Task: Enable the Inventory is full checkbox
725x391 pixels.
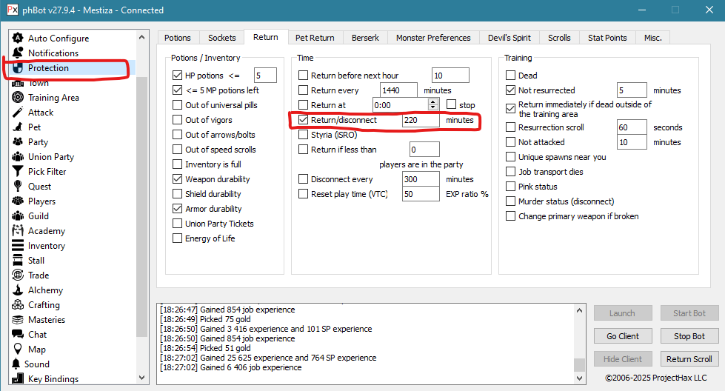Action: [177, 164]
